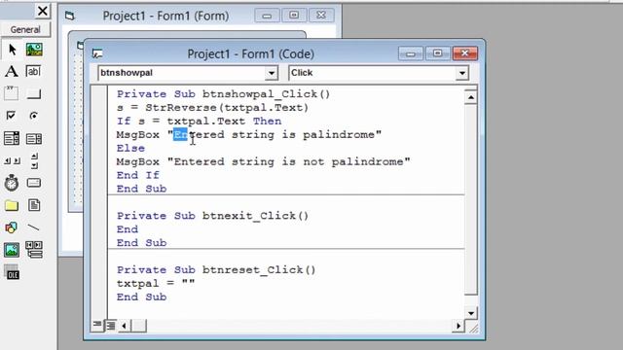Select the PictureBox control tool
Viewport: 623px width, 350px height.
pos(34,50)
